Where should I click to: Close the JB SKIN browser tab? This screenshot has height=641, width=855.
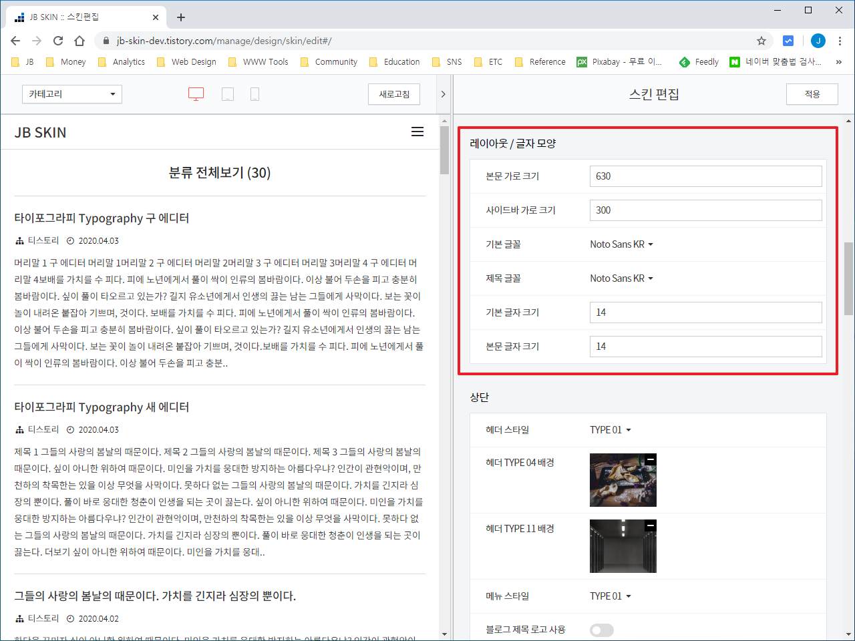click(x=156, y=17)
